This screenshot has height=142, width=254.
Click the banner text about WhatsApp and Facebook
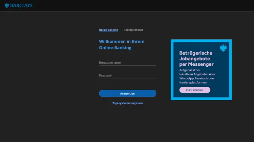pyautogui.click(x=197, y=76)
